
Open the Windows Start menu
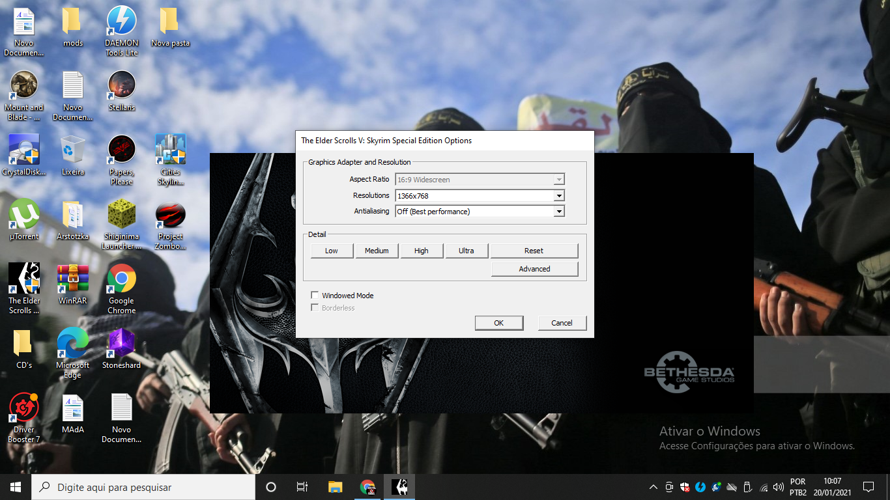tap(16, 487)
